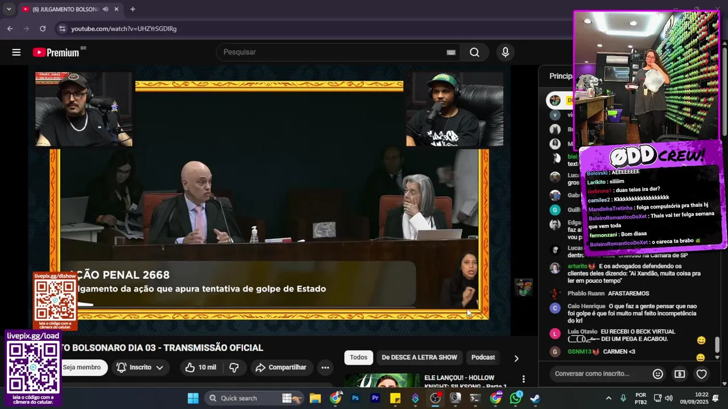This screenshot has width=728, height=409.
Task: Open Inscrito subscription dropdown
Action: point(140,368)
